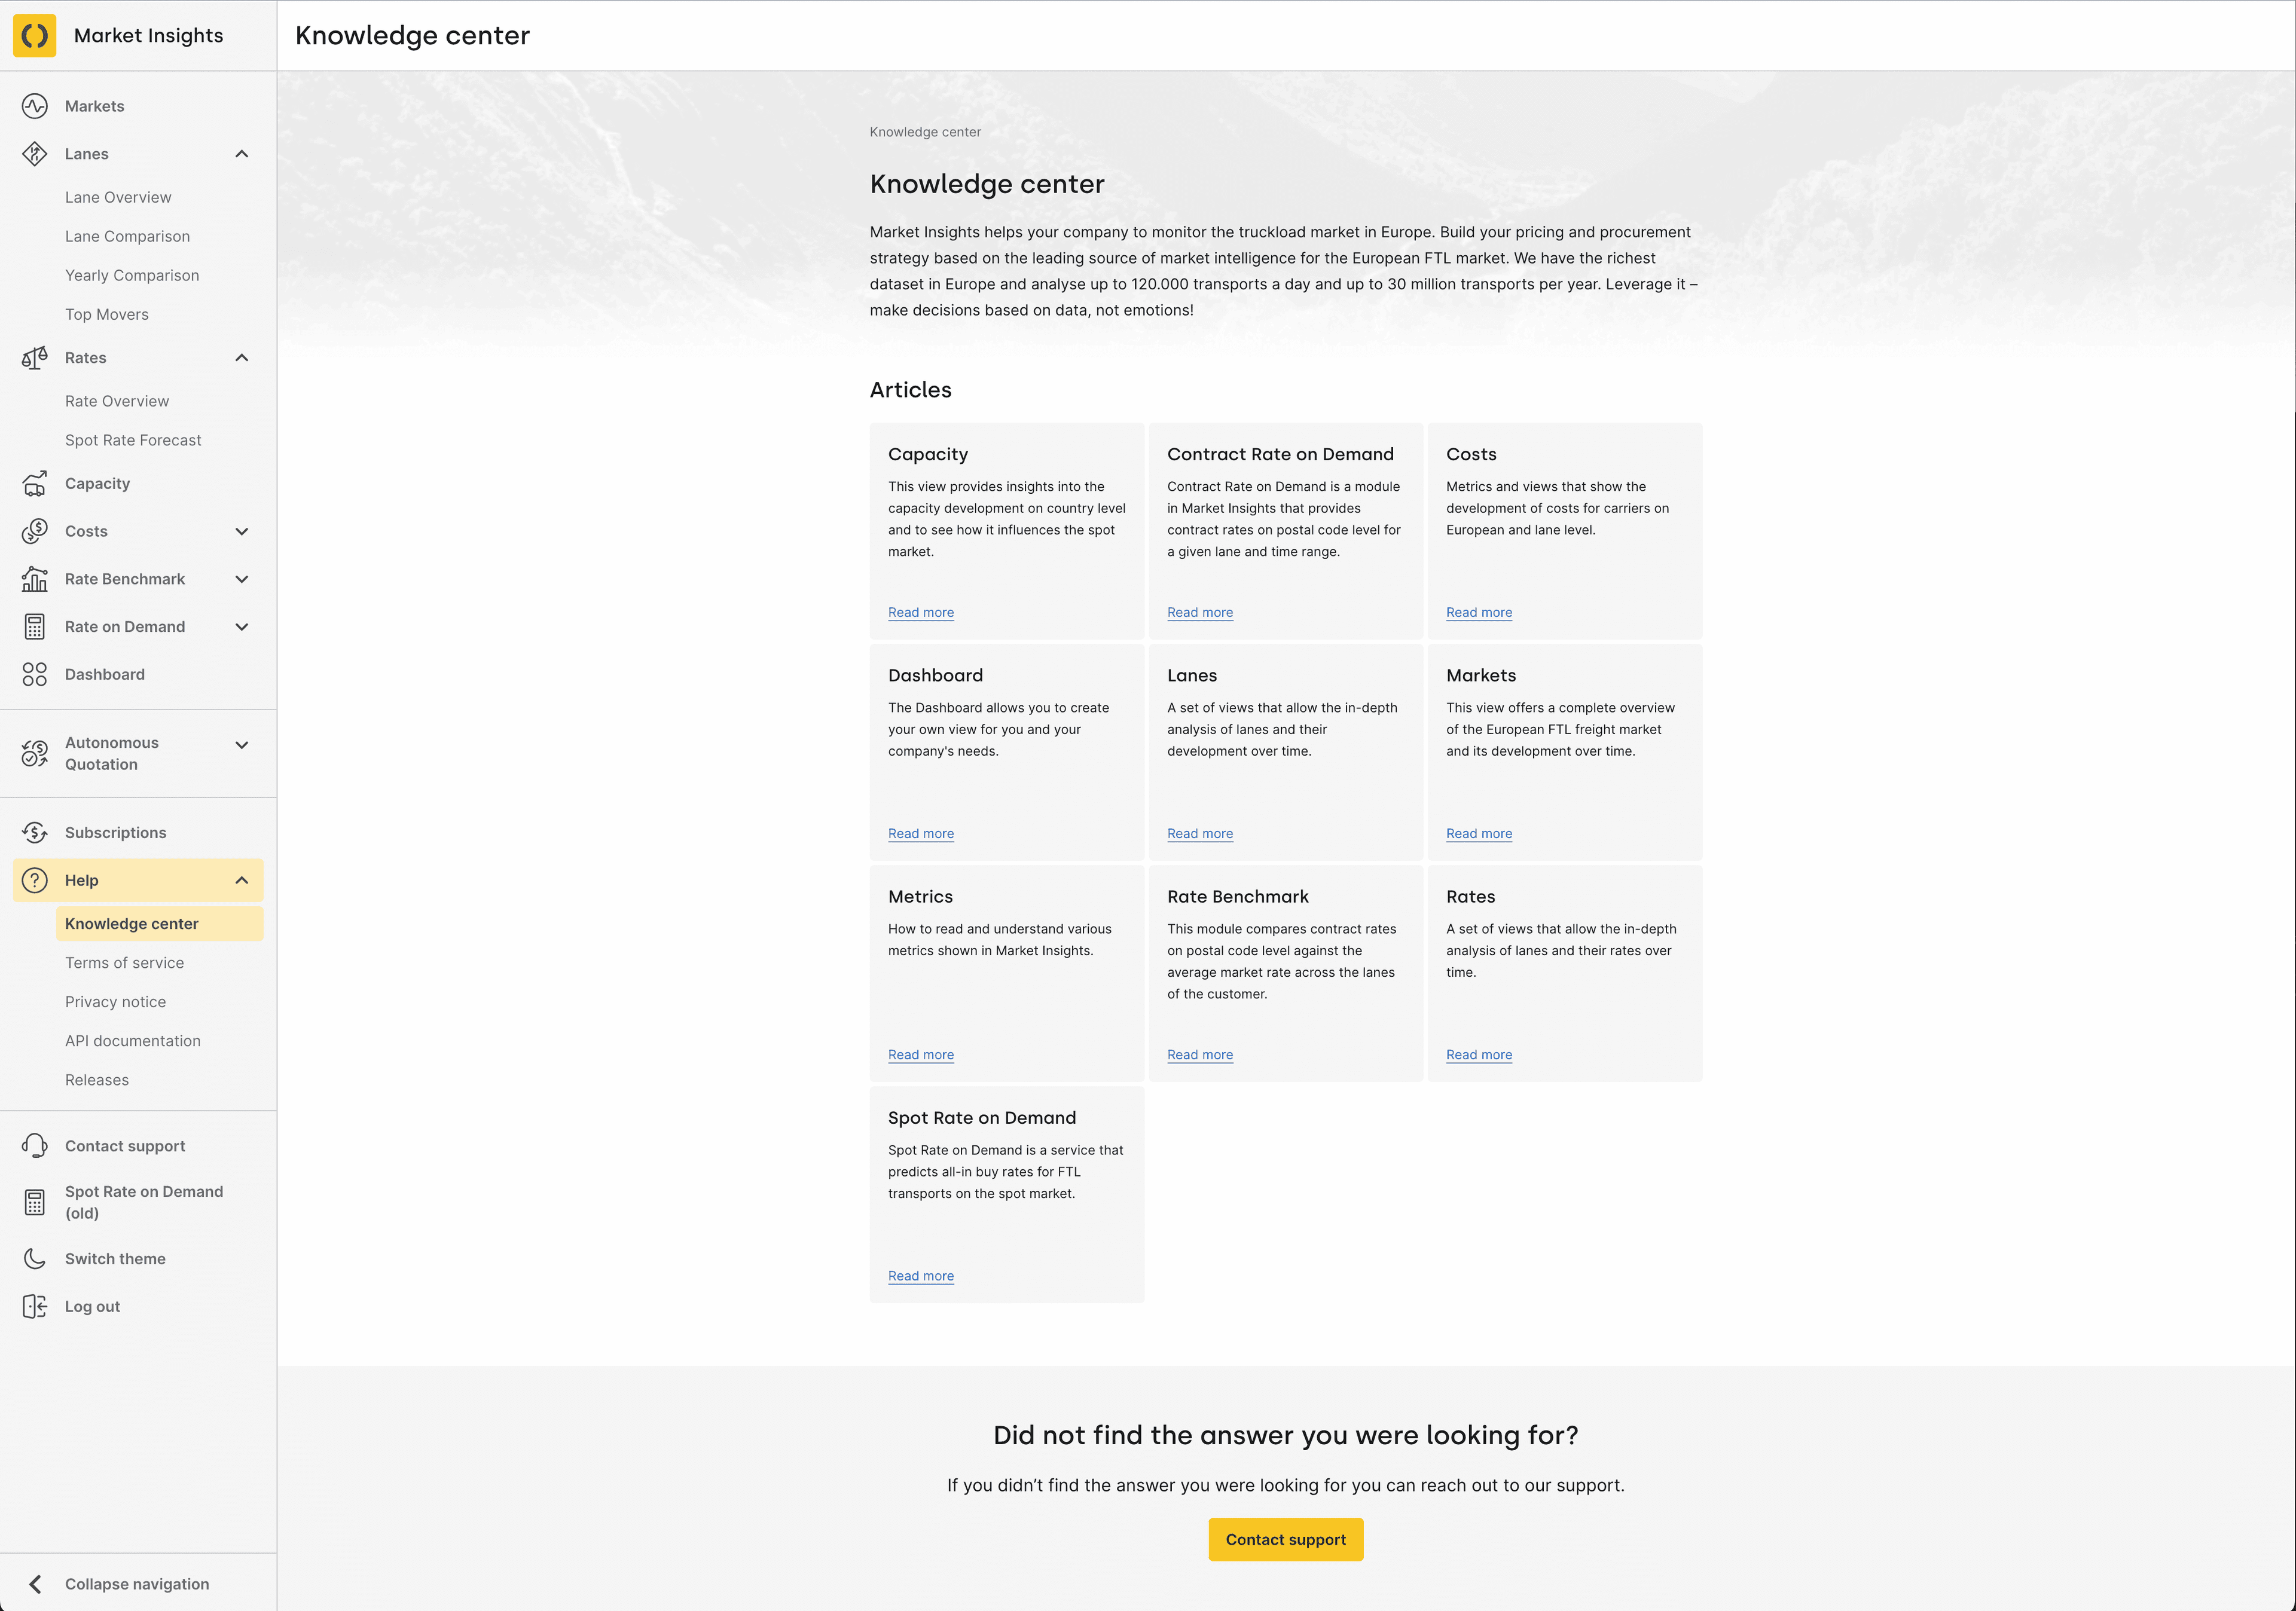Open API documentation menu entry
Viewport: 2296px width, 1611px height.
click(x=133, y=1041)
